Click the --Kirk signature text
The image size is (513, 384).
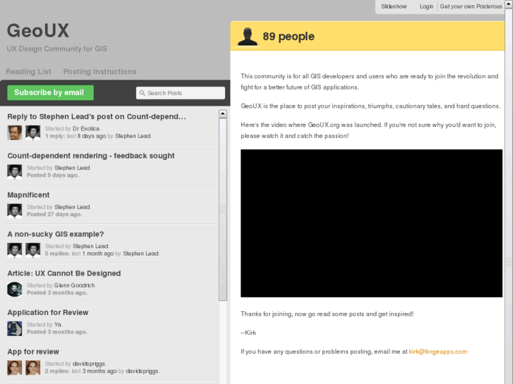click(248, 333)
